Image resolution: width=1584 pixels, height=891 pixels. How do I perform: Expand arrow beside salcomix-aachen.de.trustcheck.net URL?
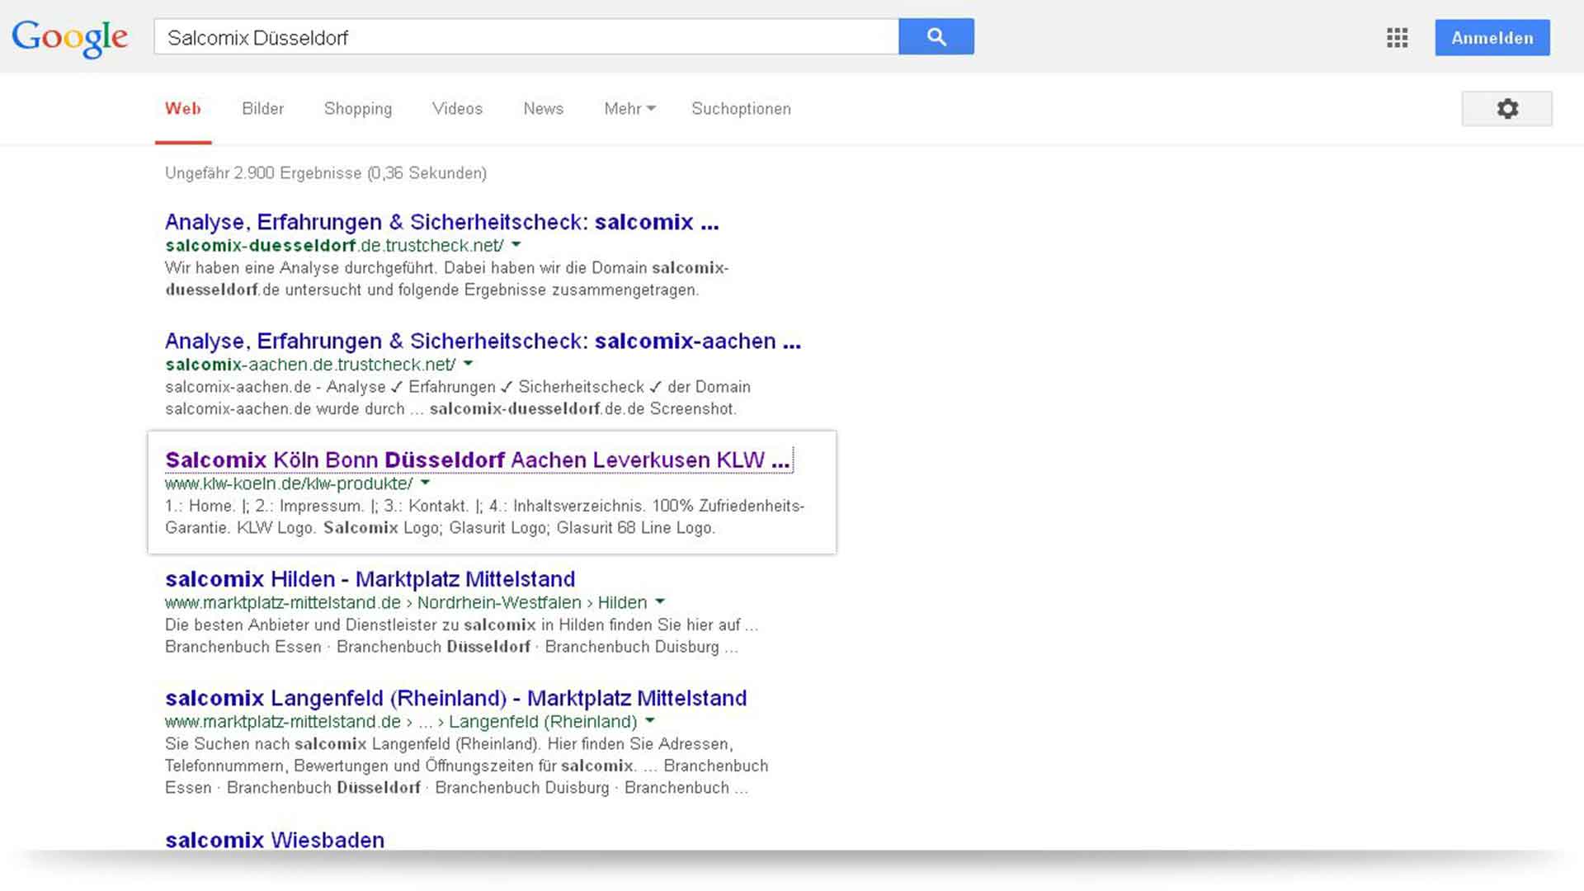(469, 363)
